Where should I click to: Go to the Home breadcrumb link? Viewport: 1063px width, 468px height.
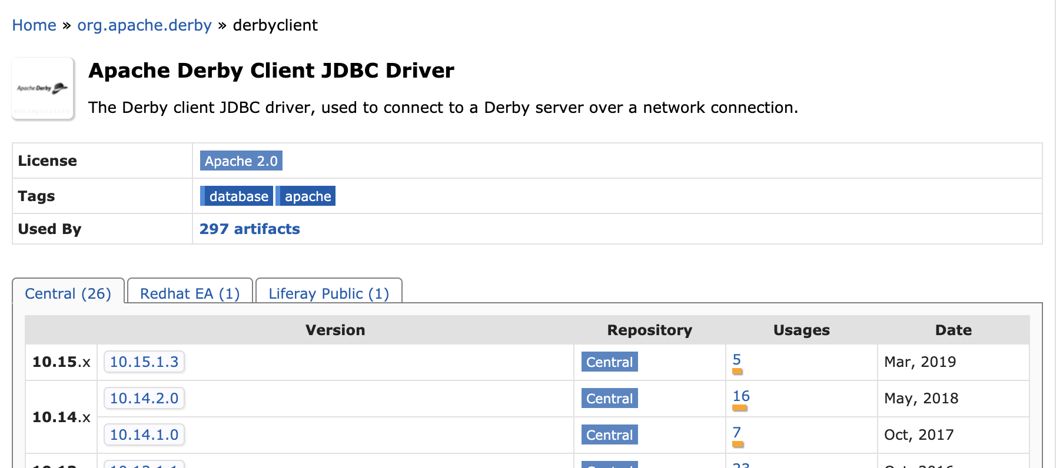34,25
